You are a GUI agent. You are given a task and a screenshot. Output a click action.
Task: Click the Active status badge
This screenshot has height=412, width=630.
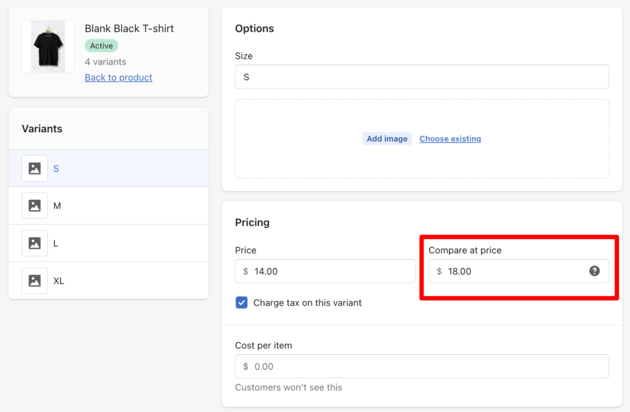(x=102, y=46)
